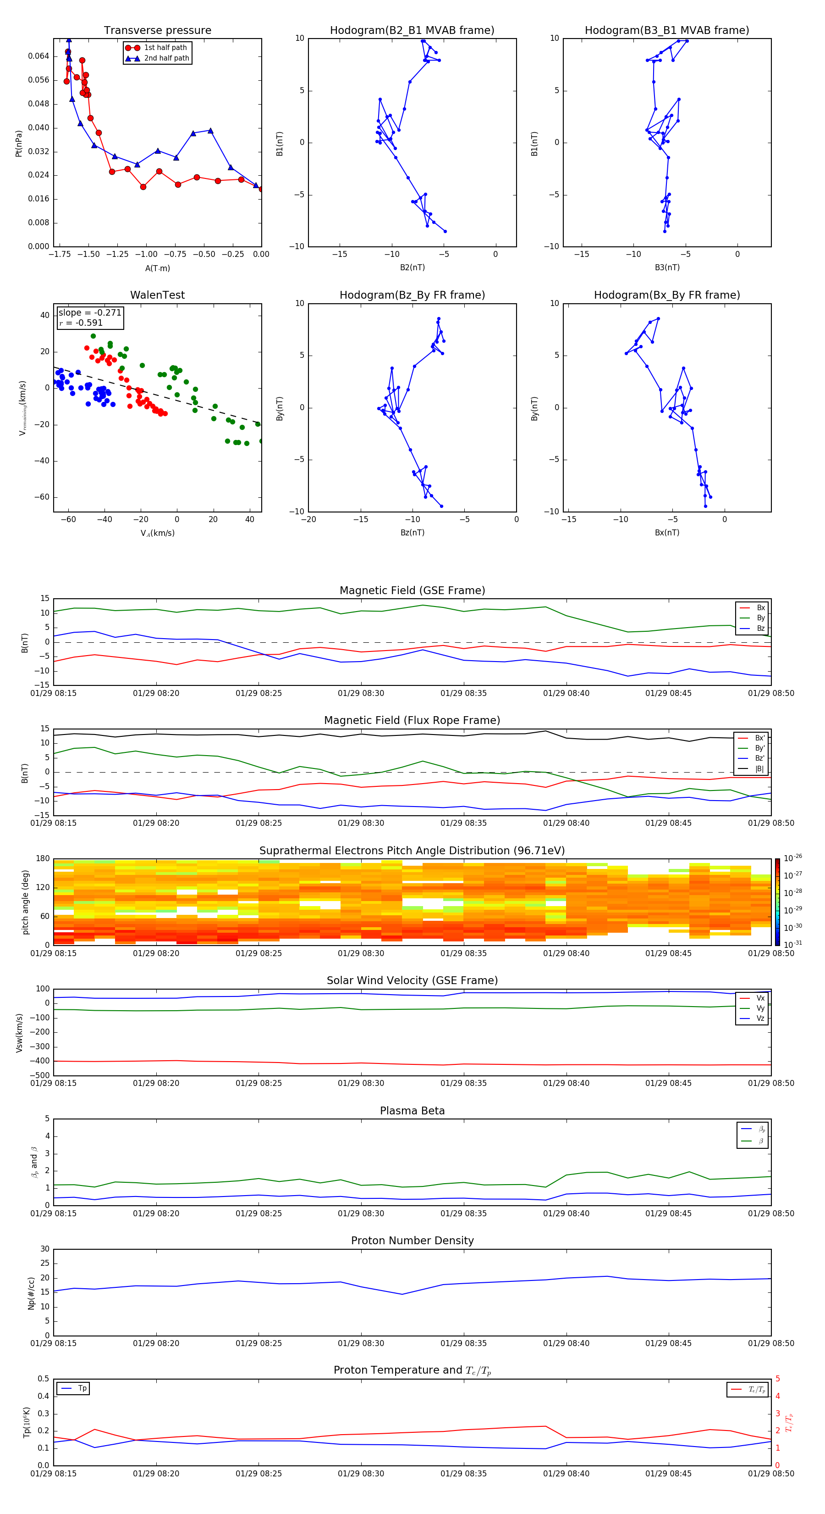Select the "Vz" entry in velocity legend
This screenshot has width=825, height=1514.
point(752,1019)
